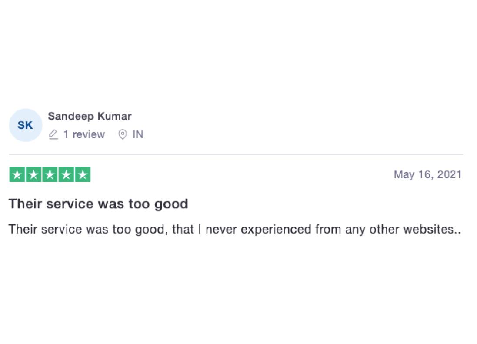Click the "1 review" count text
The image size is (477, 344).
(84, 135)
